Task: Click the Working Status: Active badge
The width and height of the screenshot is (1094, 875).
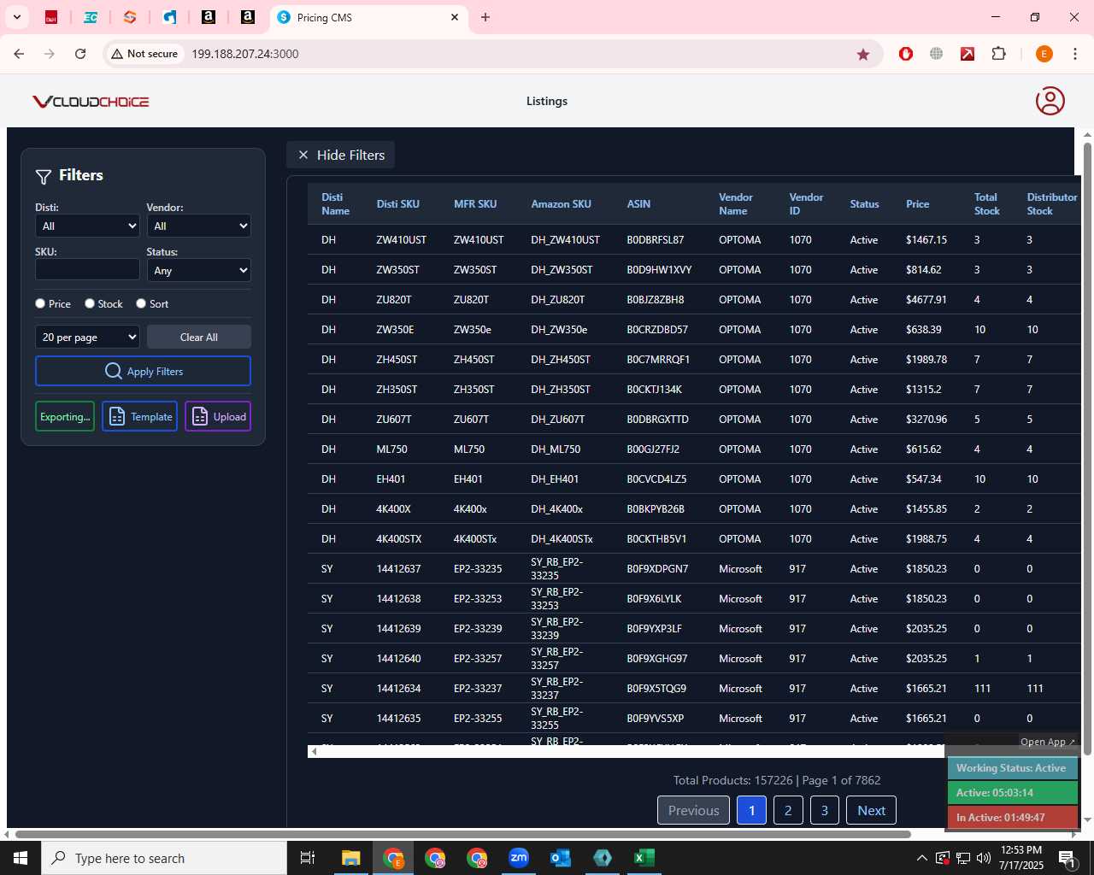Action: (1012, 767)
